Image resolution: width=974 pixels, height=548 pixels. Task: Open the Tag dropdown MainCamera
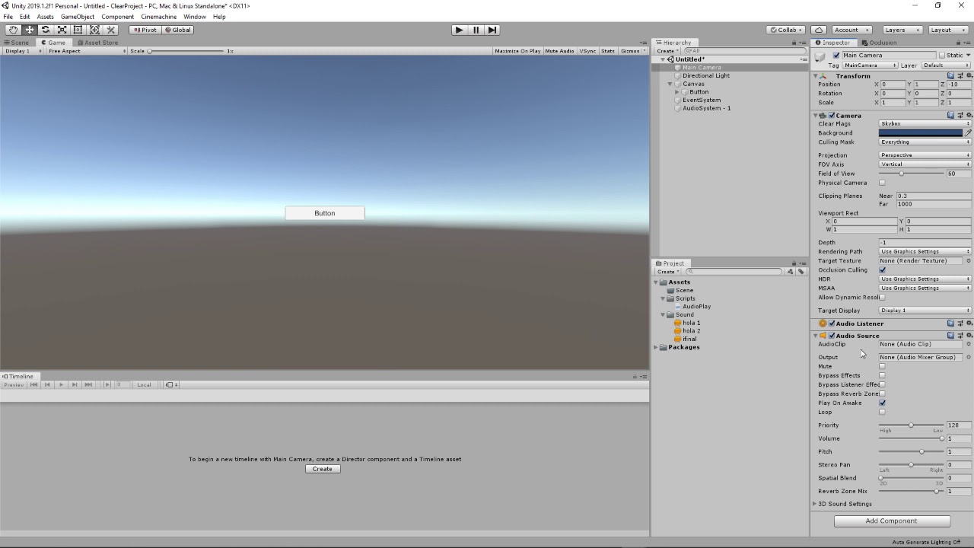click(870, 65)
